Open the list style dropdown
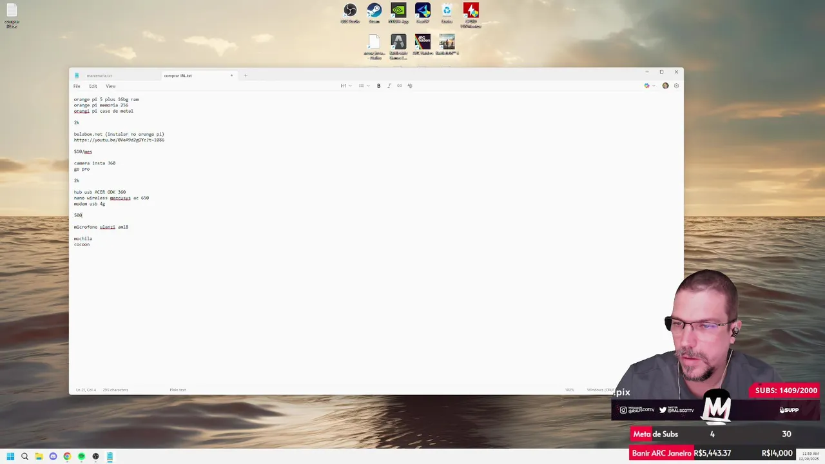 [364, 86]
